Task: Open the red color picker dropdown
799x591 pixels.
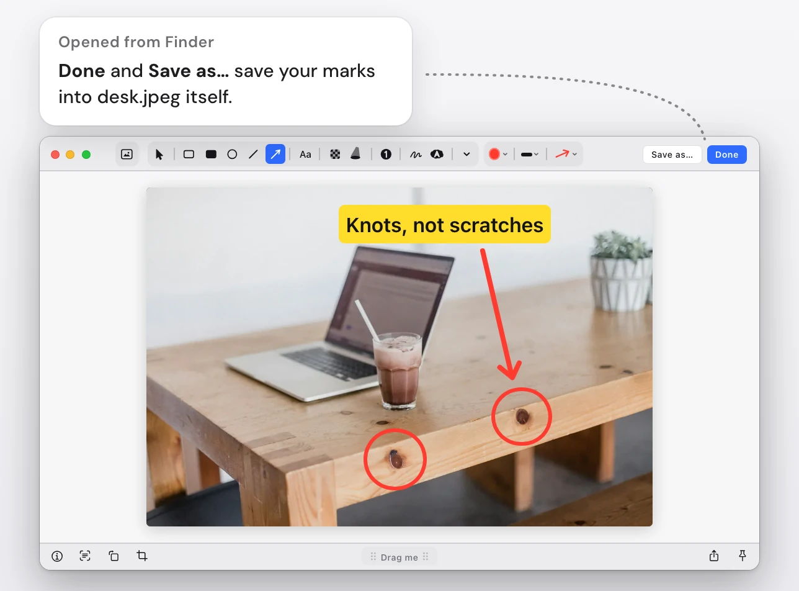Action: (498, 154)
